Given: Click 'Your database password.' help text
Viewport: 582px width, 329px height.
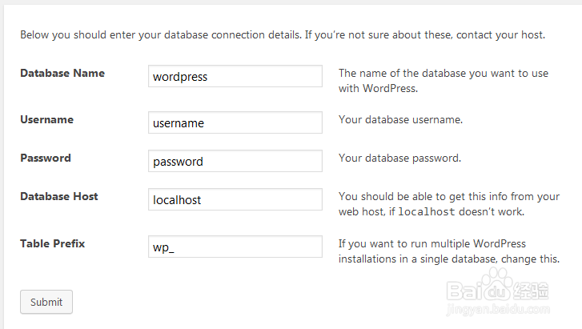Looking at the screenshot, I should click(399, 158).
